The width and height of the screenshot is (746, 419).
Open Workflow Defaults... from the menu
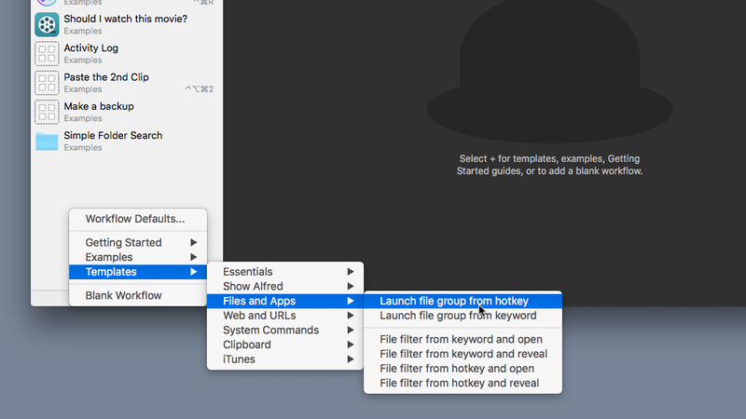click(x=138, y=219)
